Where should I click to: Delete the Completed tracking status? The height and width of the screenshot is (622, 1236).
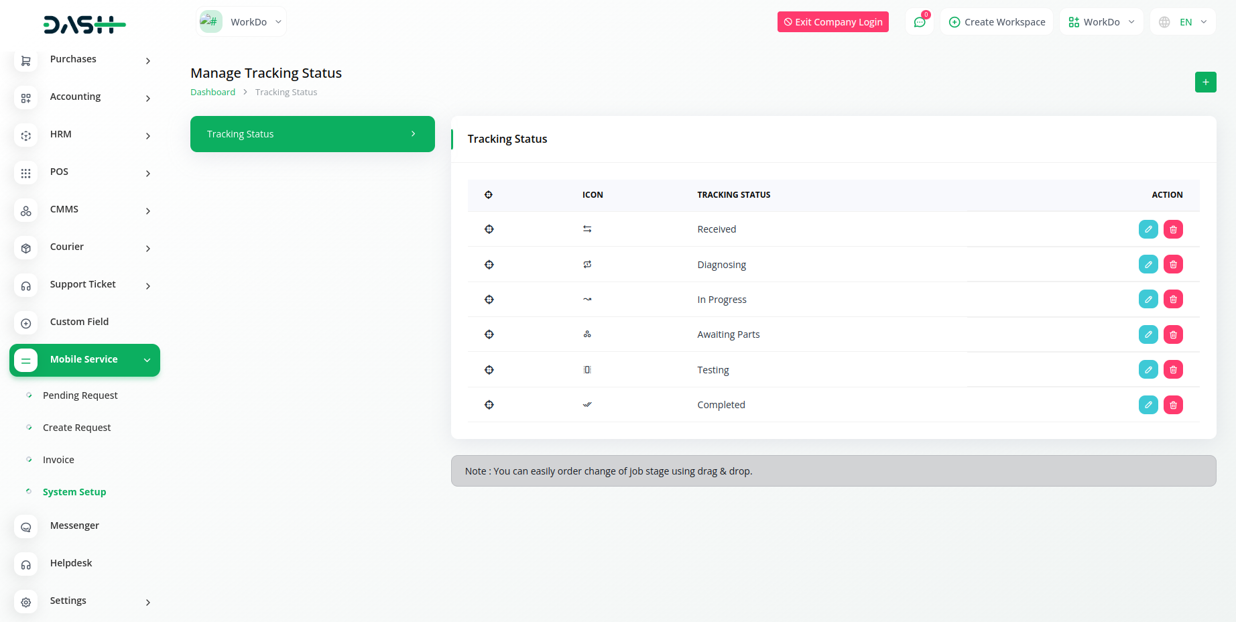(1172, 405)
